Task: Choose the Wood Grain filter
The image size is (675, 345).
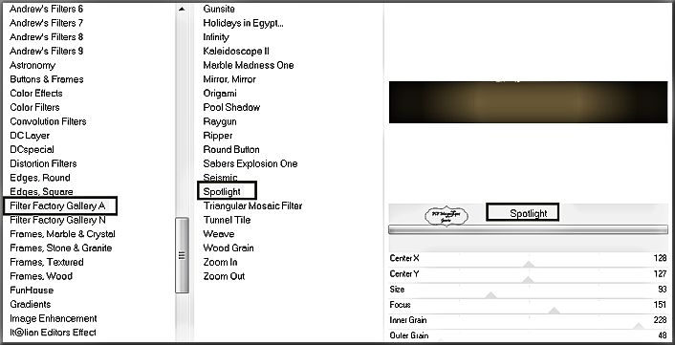Action: click(229, 248)
